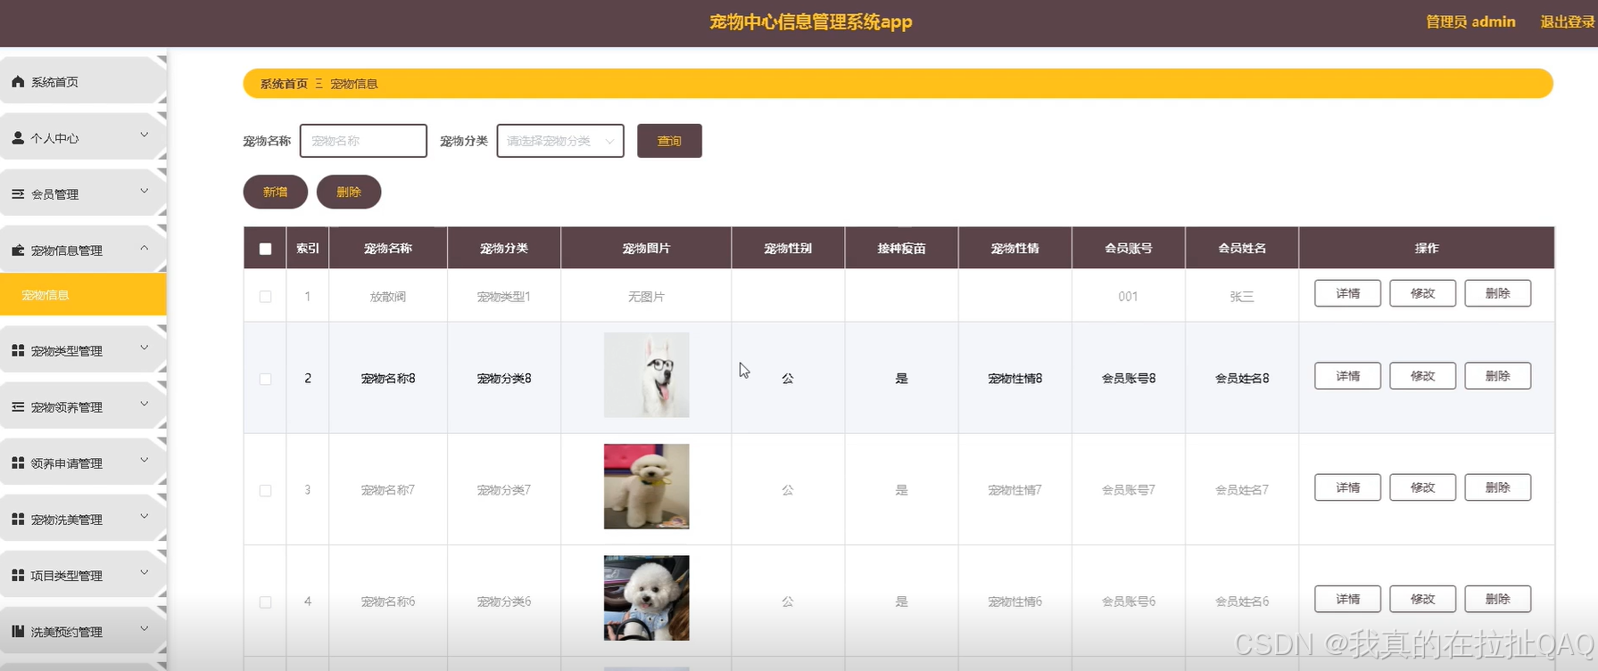Open the 宠物洗美管理 sidebar menu
The image size is (1598, 671).
click(83, 519)
